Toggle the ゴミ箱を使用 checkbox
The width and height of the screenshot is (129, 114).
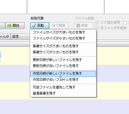pos(97,23)
